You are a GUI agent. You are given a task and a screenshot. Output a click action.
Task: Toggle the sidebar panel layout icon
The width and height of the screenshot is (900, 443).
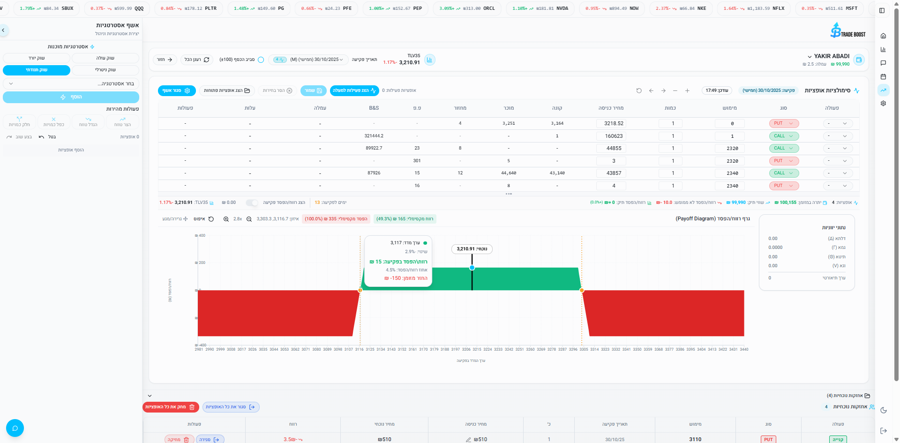pyautogui.click(x=882, y=10)
